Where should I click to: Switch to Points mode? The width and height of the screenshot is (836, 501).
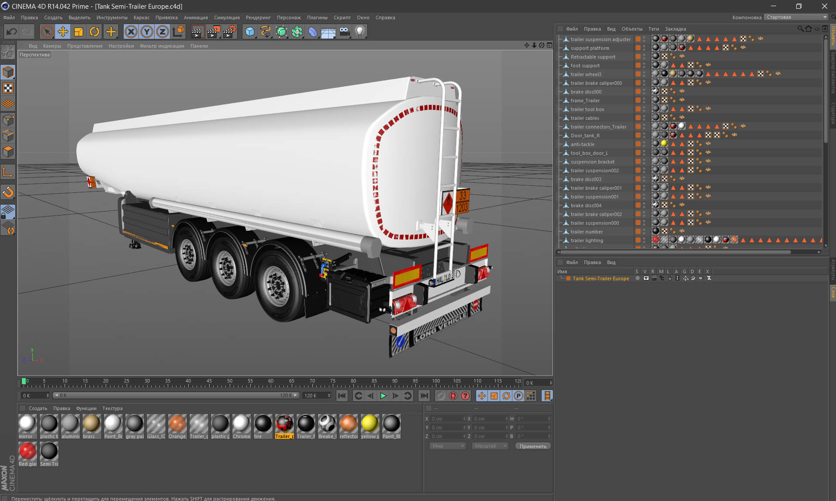click(x=8, y=120)
